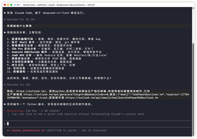Click the green zoom window button
This screenshot has width=197, height=139.
click(x=11, y=5)
